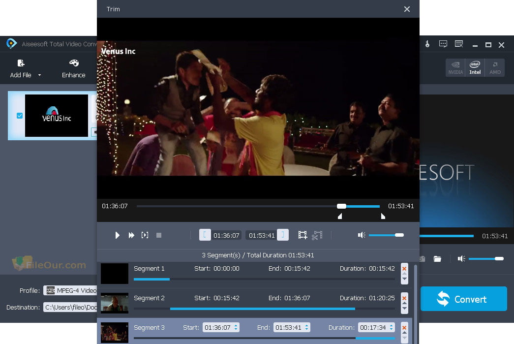Click Segment 2 Duration value 01:20:25

click(x=382, y=298)
